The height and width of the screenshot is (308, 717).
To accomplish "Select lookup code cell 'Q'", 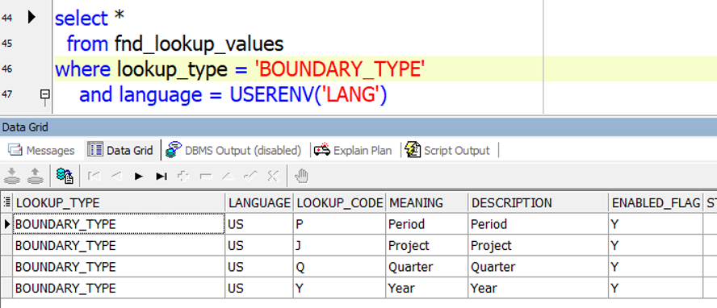I will pyautogui.click(x=340, y=267).
